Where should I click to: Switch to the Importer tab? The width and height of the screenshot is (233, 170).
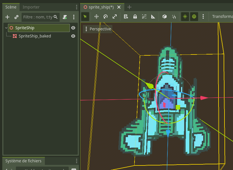pyautogui.click(x=31, y=7)
